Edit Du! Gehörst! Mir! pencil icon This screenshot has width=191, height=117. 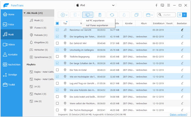tap(182, 43)
